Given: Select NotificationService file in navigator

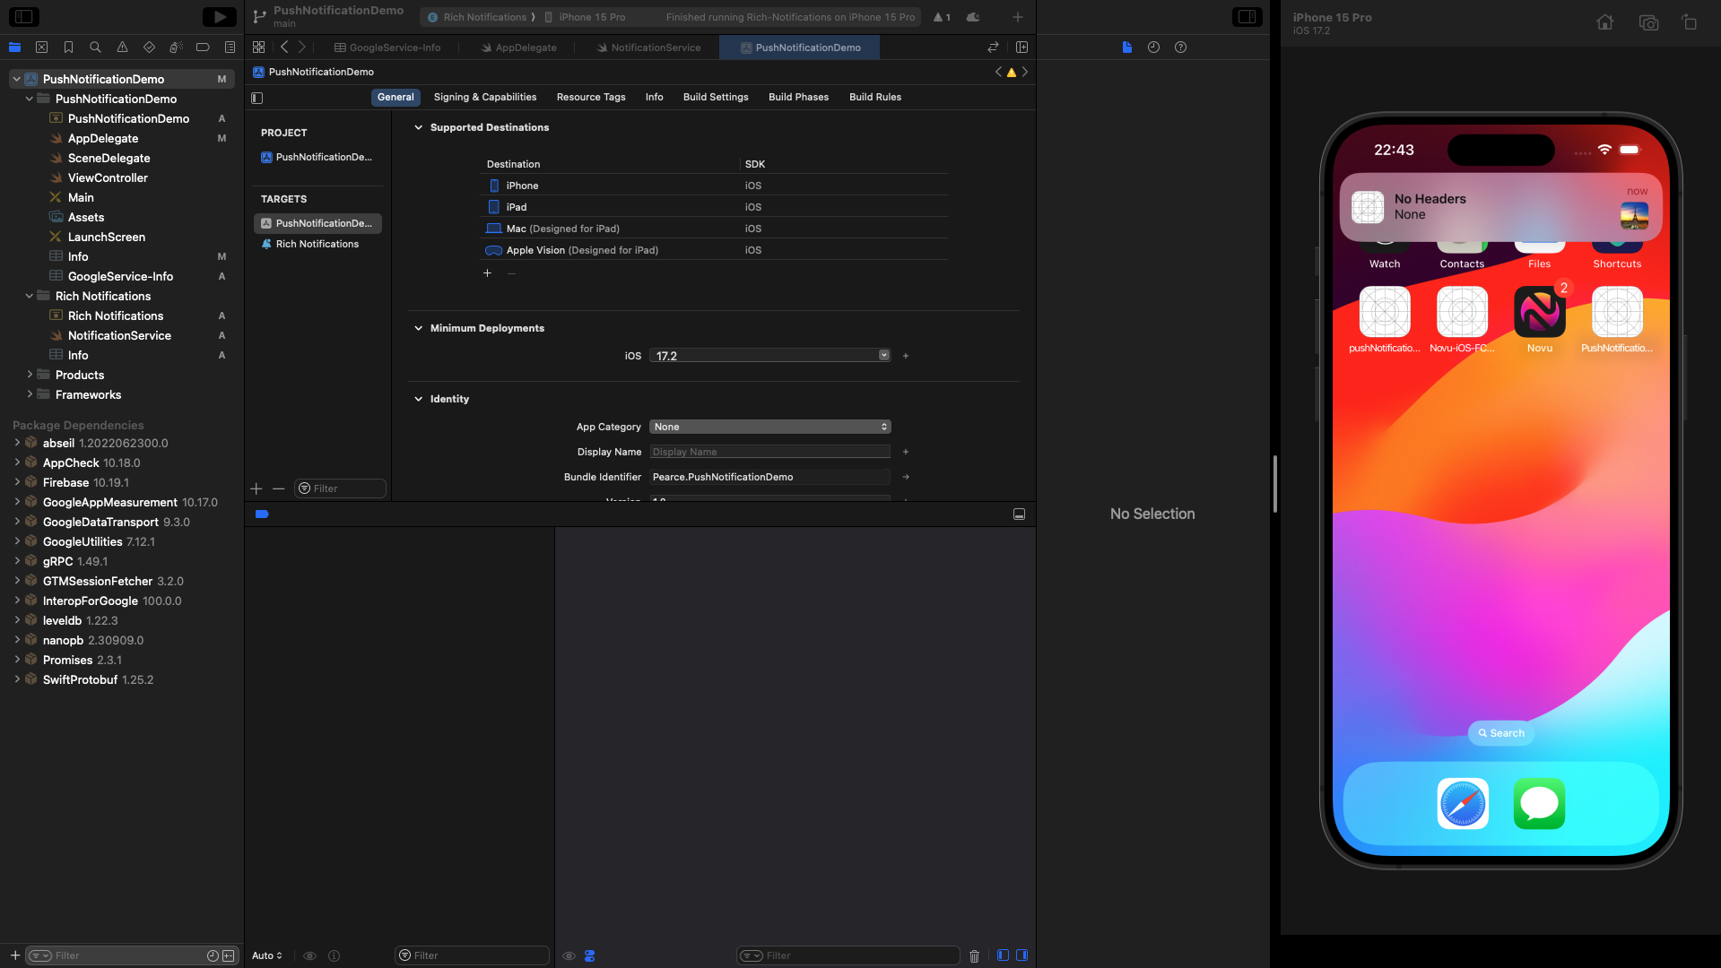Looking at the screenshot, I should point(119,335).
